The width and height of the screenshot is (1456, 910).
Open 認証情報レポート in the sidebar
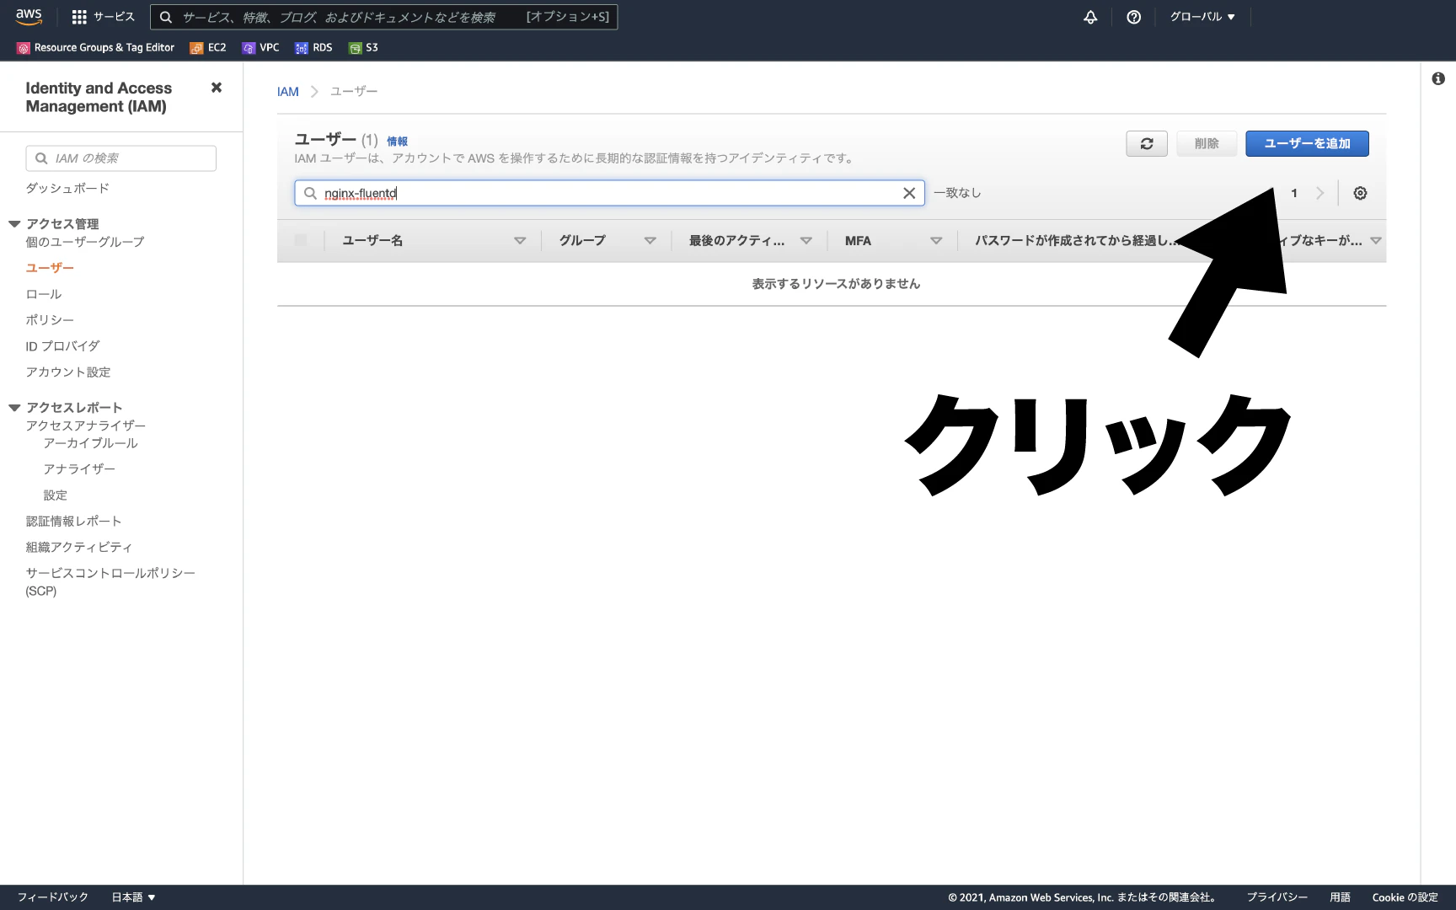(x=74, y=522)
